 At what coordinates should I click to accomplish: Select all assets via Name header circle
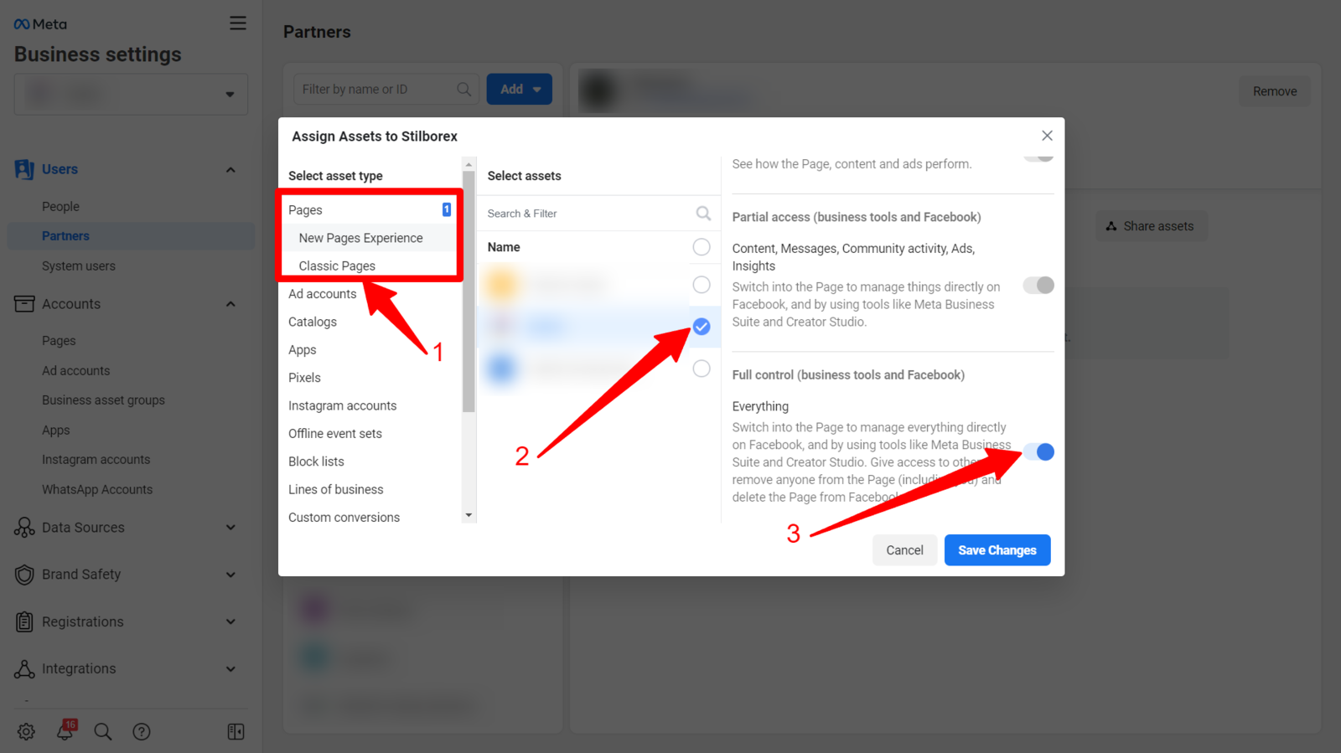(x=702, y=247)
